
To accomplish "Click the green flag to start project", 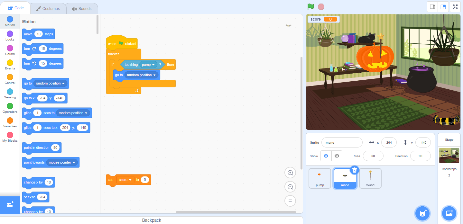I will click(310, 6).
